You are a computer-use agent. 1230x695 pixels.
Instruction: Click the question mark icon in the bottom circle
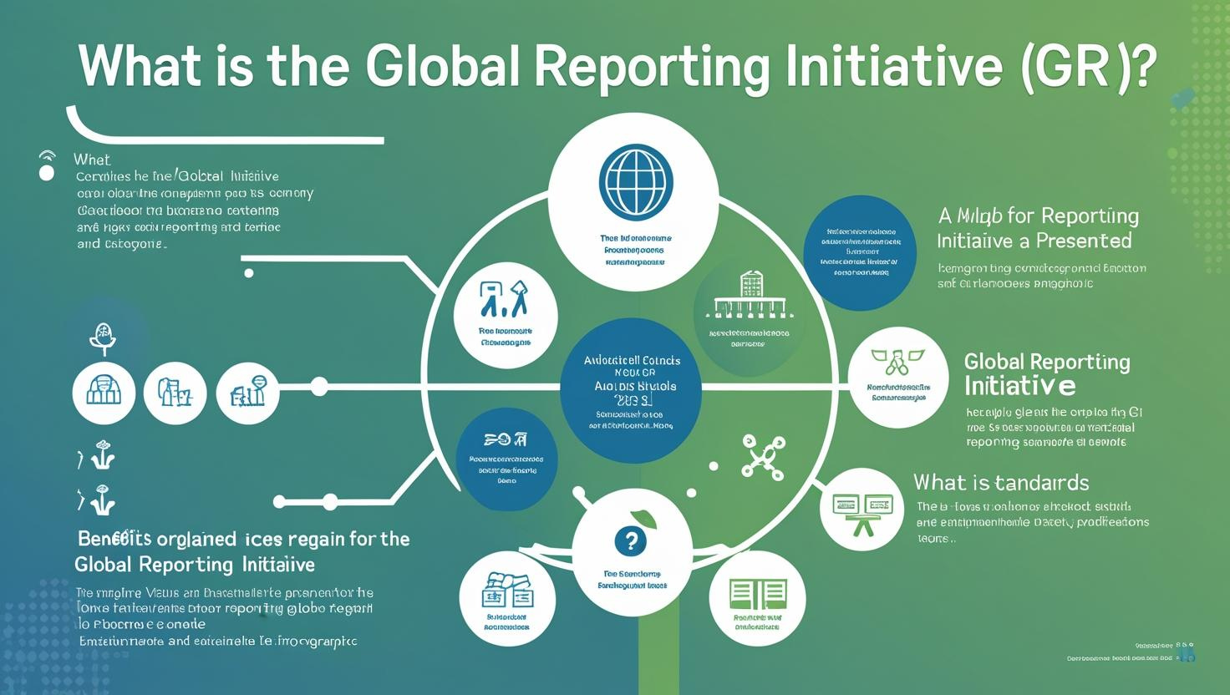click(x=631, y=542)
